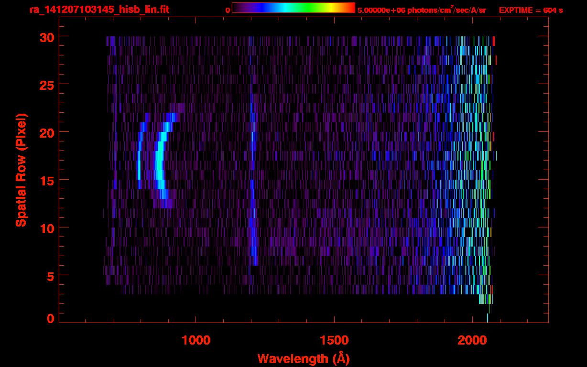Click the x-axis tick label 2000
This screenshot has width=587, height=367.
472,340
